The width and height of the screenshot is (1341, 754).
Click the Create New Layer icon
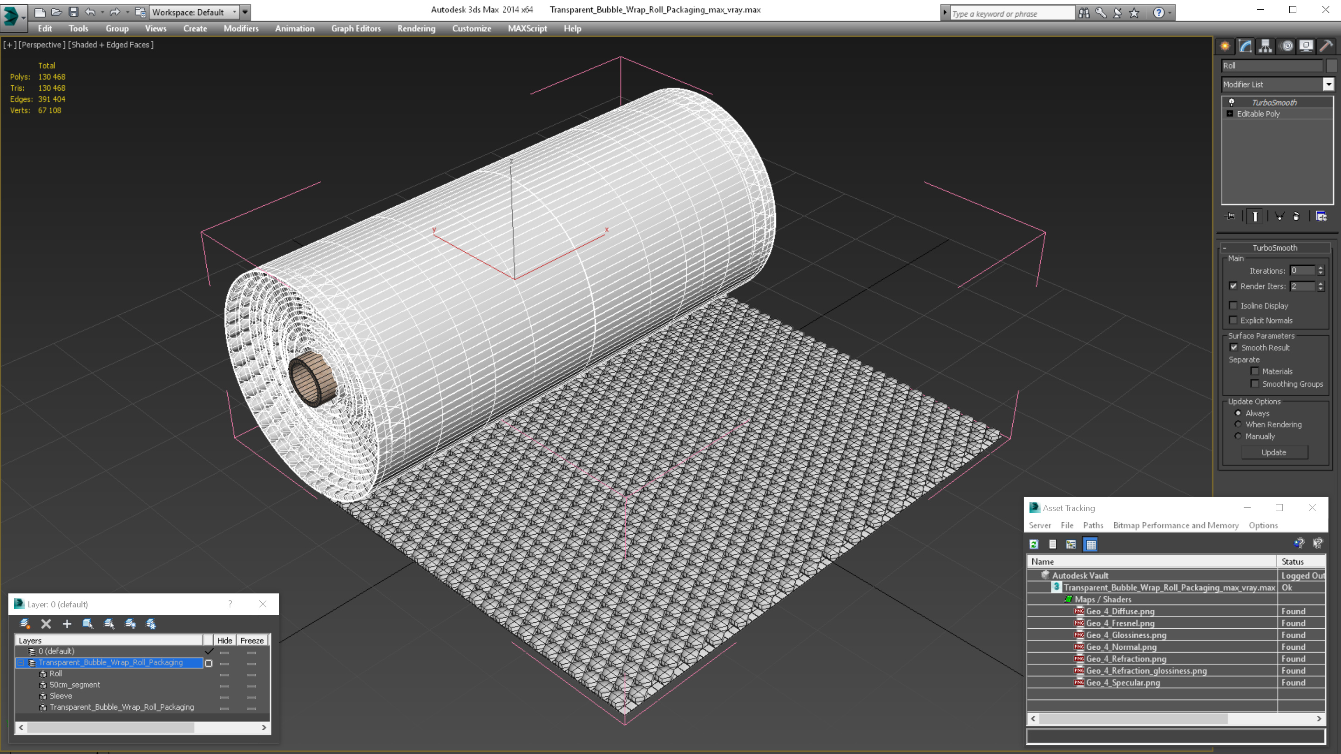point(25,624)
